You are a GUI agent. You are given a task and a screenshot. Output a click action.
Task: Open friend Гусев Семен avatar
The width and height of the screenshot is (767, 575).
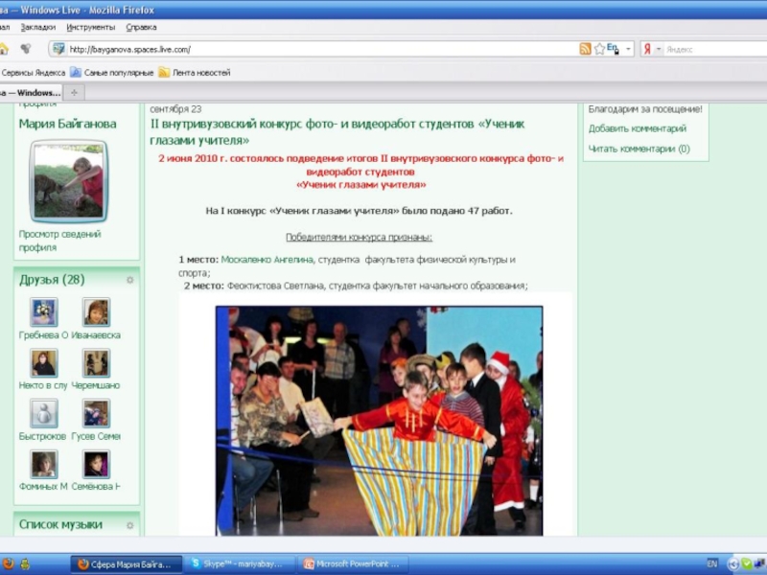pos(96,413)
